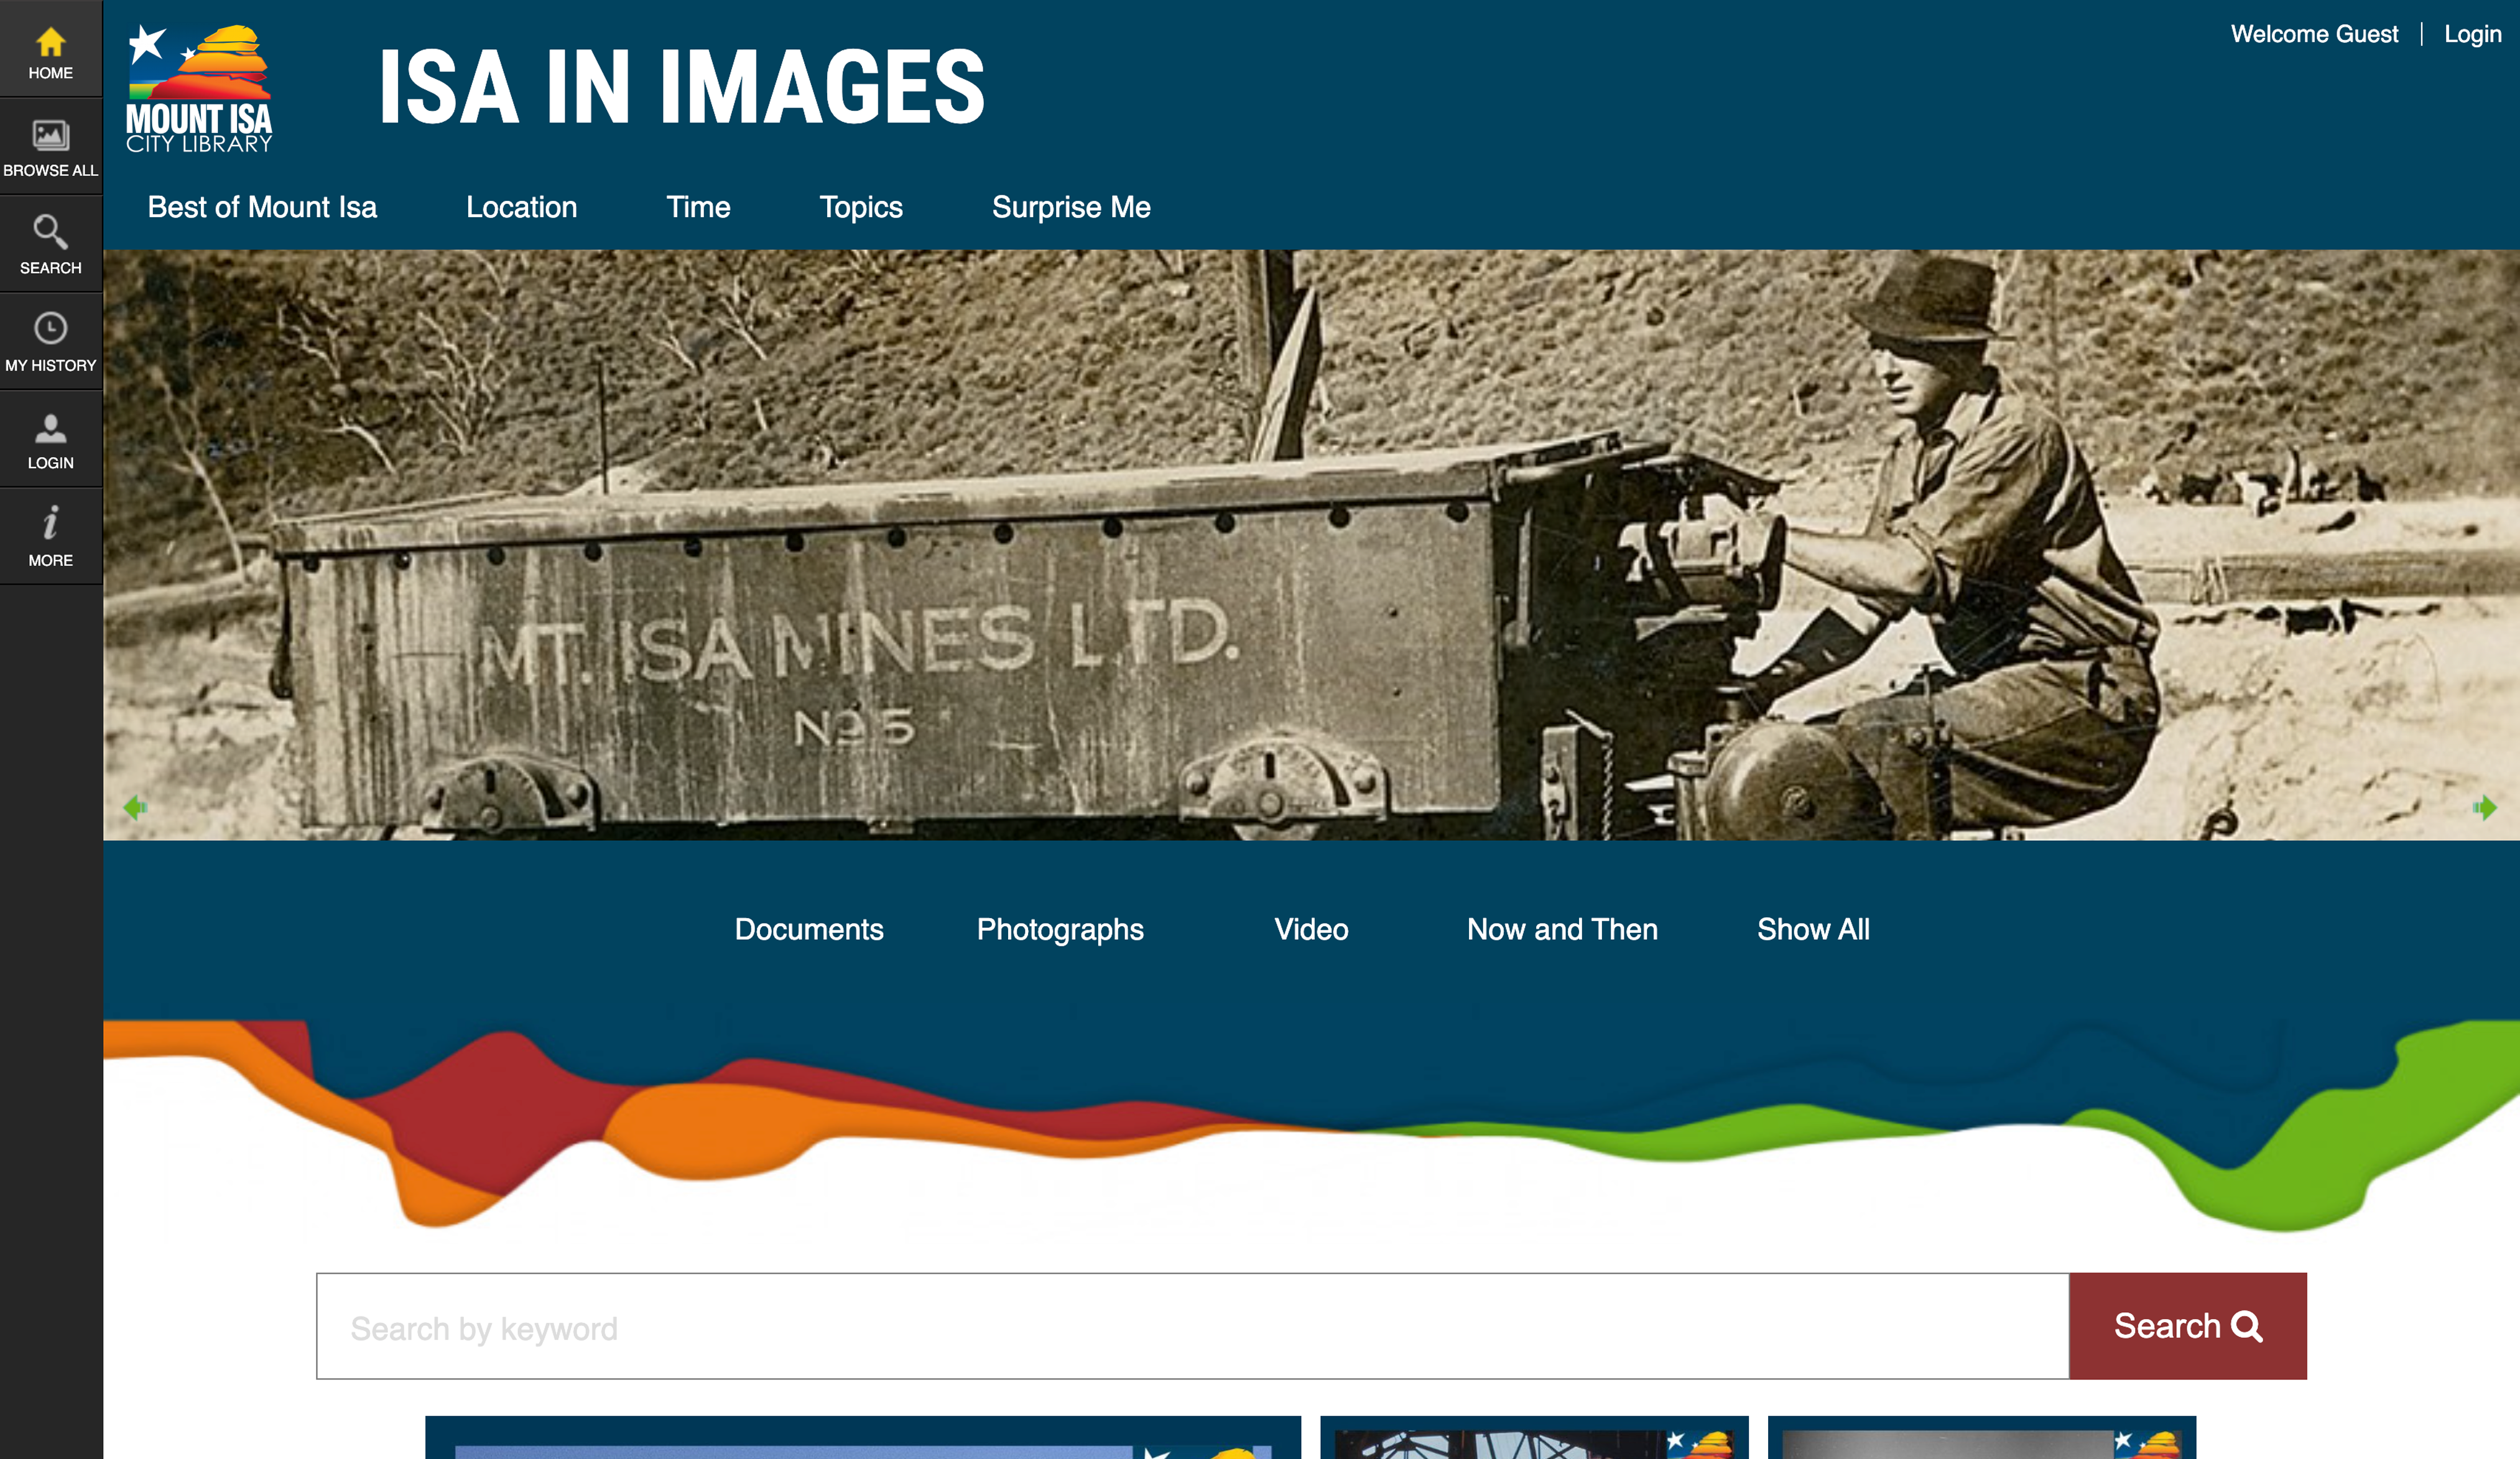Focus the Search by keyword field
The image size is (2520, 1459).
[1192, 1326]
